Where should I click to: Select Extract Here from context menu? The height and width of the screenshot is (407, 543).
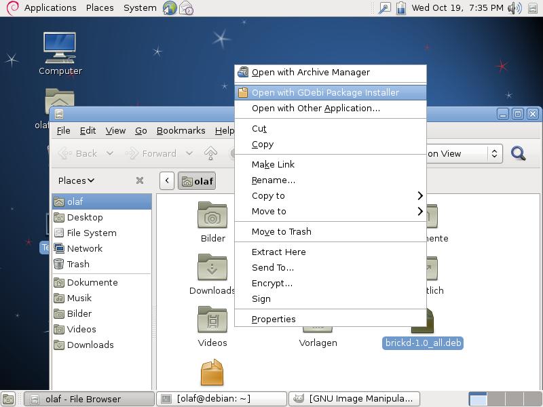[278, 252]
